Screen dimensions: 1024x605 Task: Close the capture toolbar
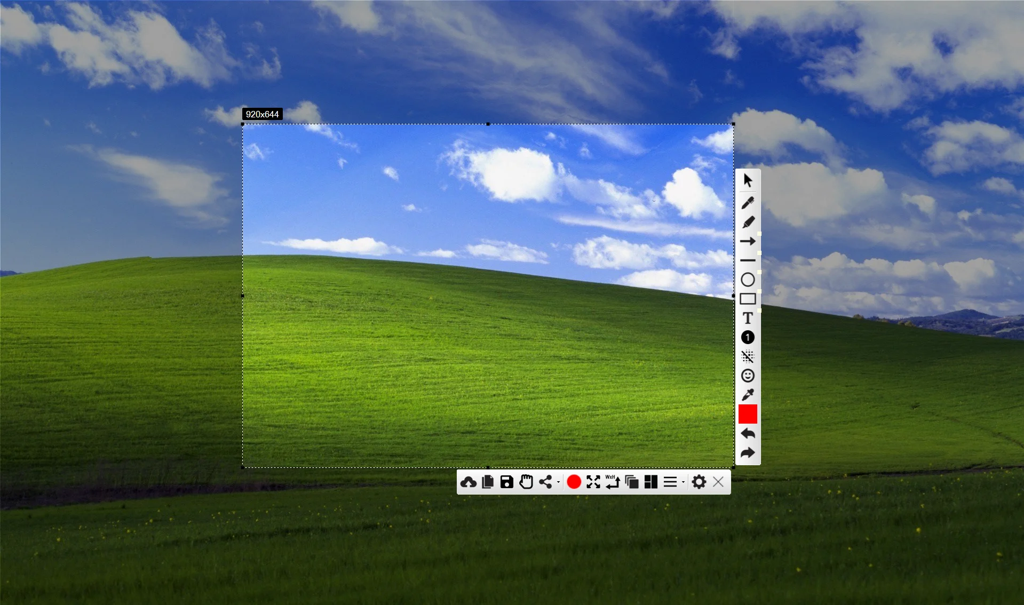[x=718, y=482]
